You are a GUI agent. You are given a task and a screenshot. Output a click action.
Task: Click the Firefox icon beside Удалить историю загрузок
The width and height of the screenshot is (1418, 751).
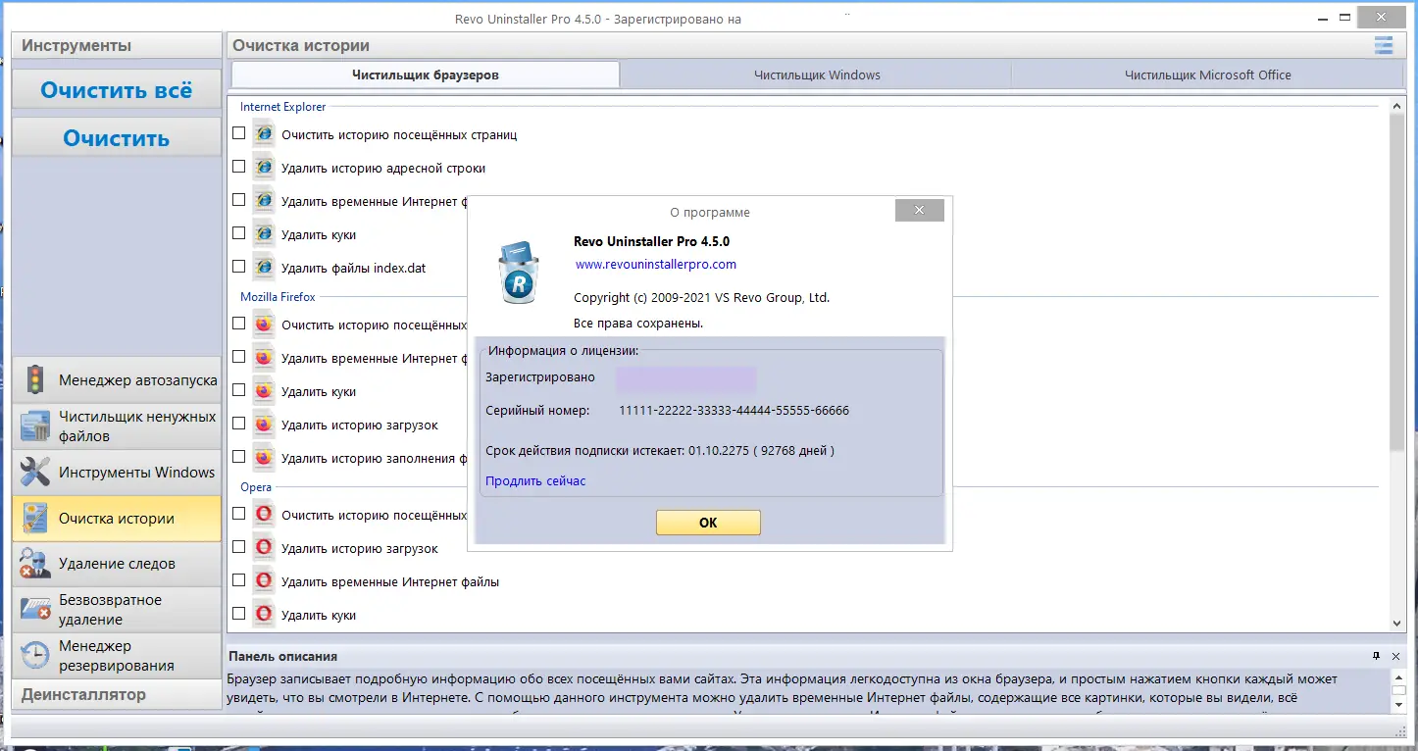click(x=263, y=425)
